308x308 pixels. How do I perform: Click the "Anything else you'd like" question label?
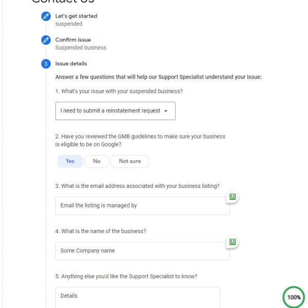click(126, 276)
